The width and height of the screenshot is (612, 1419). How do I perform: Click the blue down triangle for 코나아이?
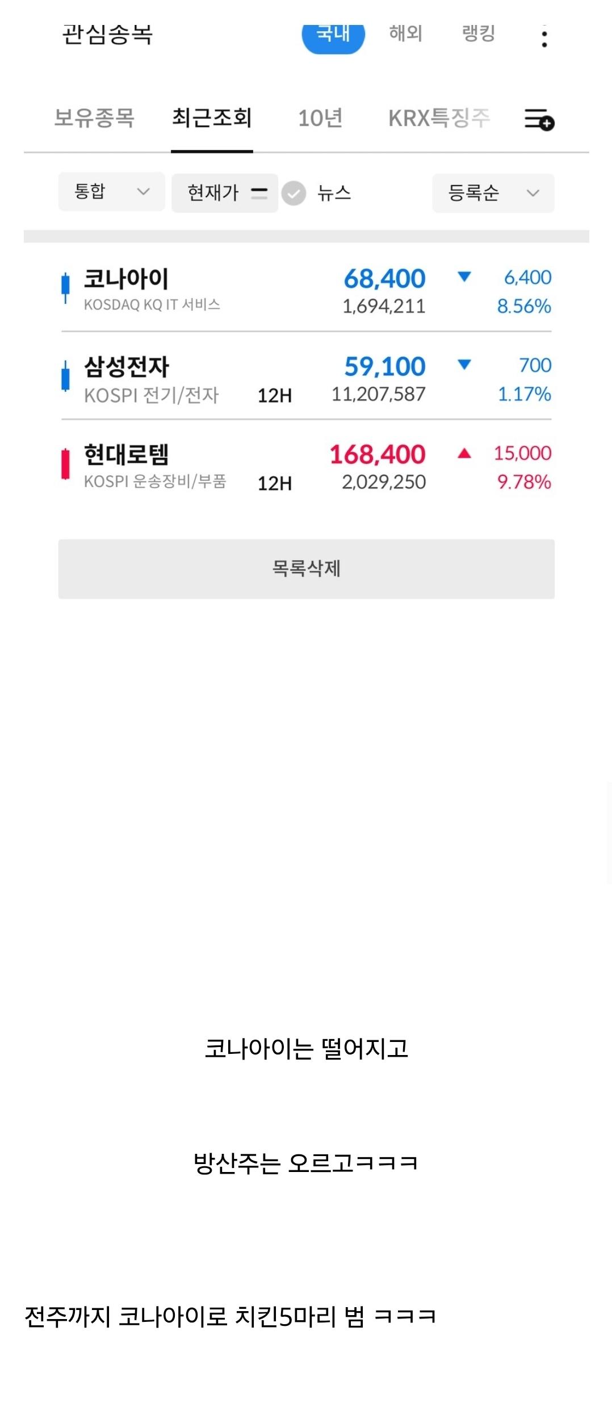464,277
